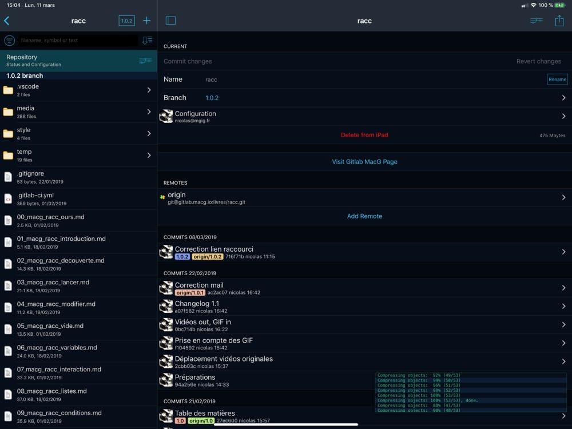
Task: Tap the battery status icon
Action: coord(560,5)
